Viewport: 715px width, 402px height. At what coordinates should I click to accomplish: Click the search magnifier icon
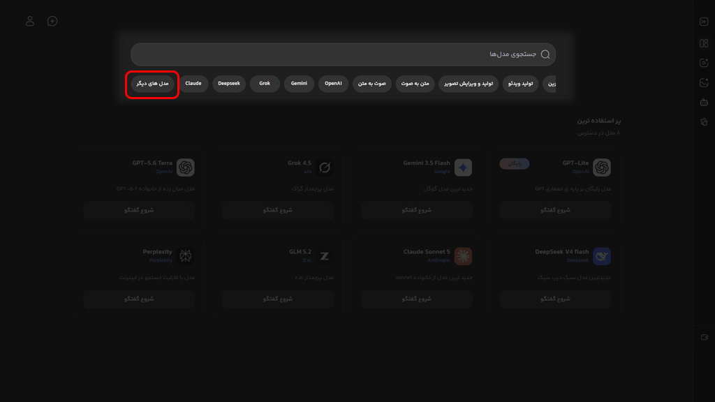[x=545, y=54]
